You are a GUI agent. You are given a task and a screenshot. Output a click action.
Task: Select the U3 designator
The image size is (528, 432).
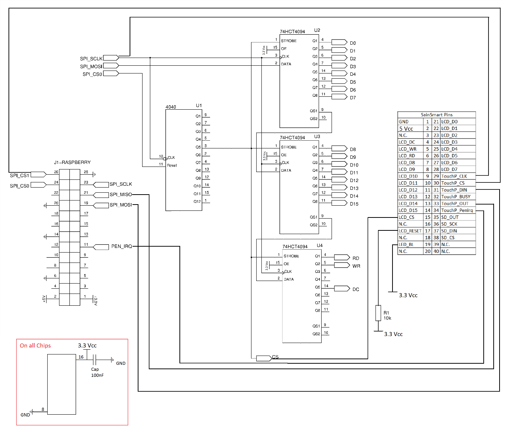pos(317,137)
